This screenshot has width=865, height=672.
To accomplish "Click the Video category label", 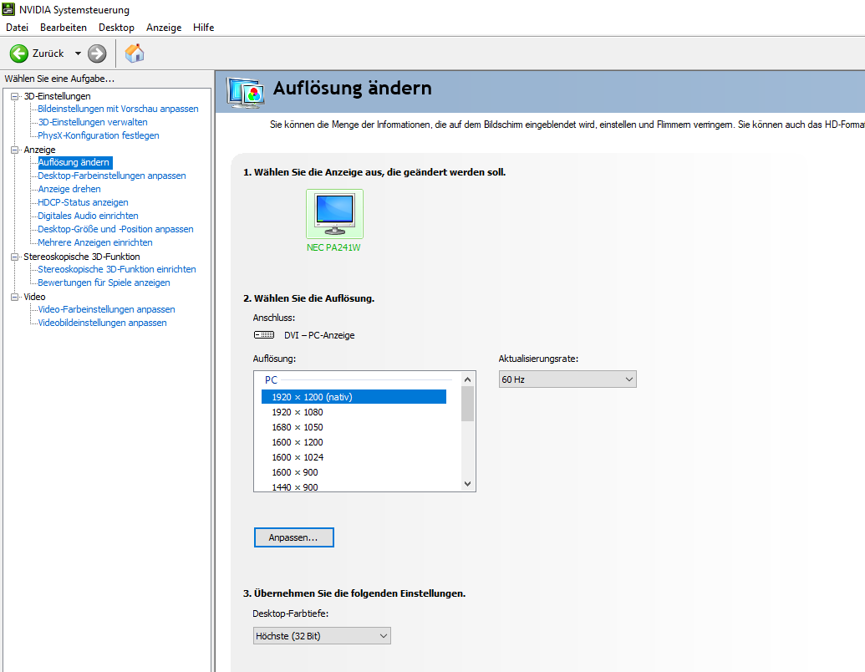I will [34, 297].
